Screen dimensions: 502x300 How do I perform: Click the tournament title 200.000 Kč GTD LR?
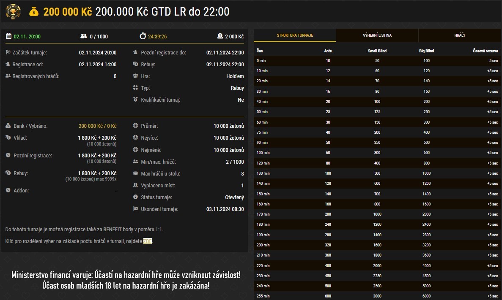tap(162, 11)
